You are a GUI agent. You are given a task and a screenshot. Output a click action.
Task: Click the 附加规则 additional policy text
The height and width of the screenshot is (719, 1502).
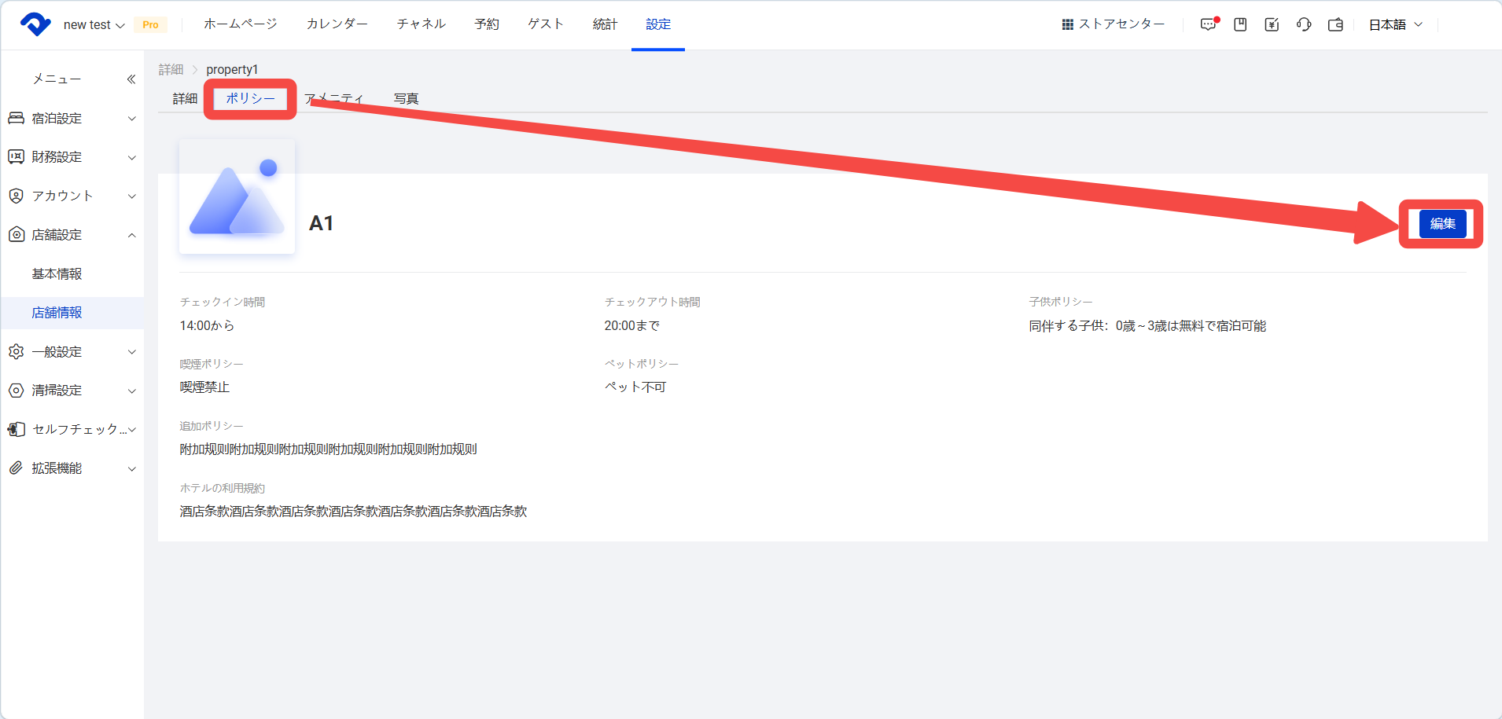point(328,449)
